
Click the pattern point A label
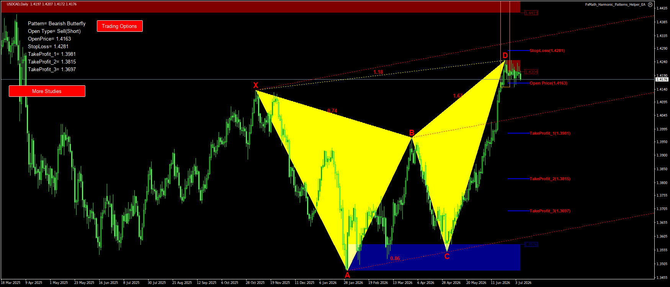click(347, 275)
